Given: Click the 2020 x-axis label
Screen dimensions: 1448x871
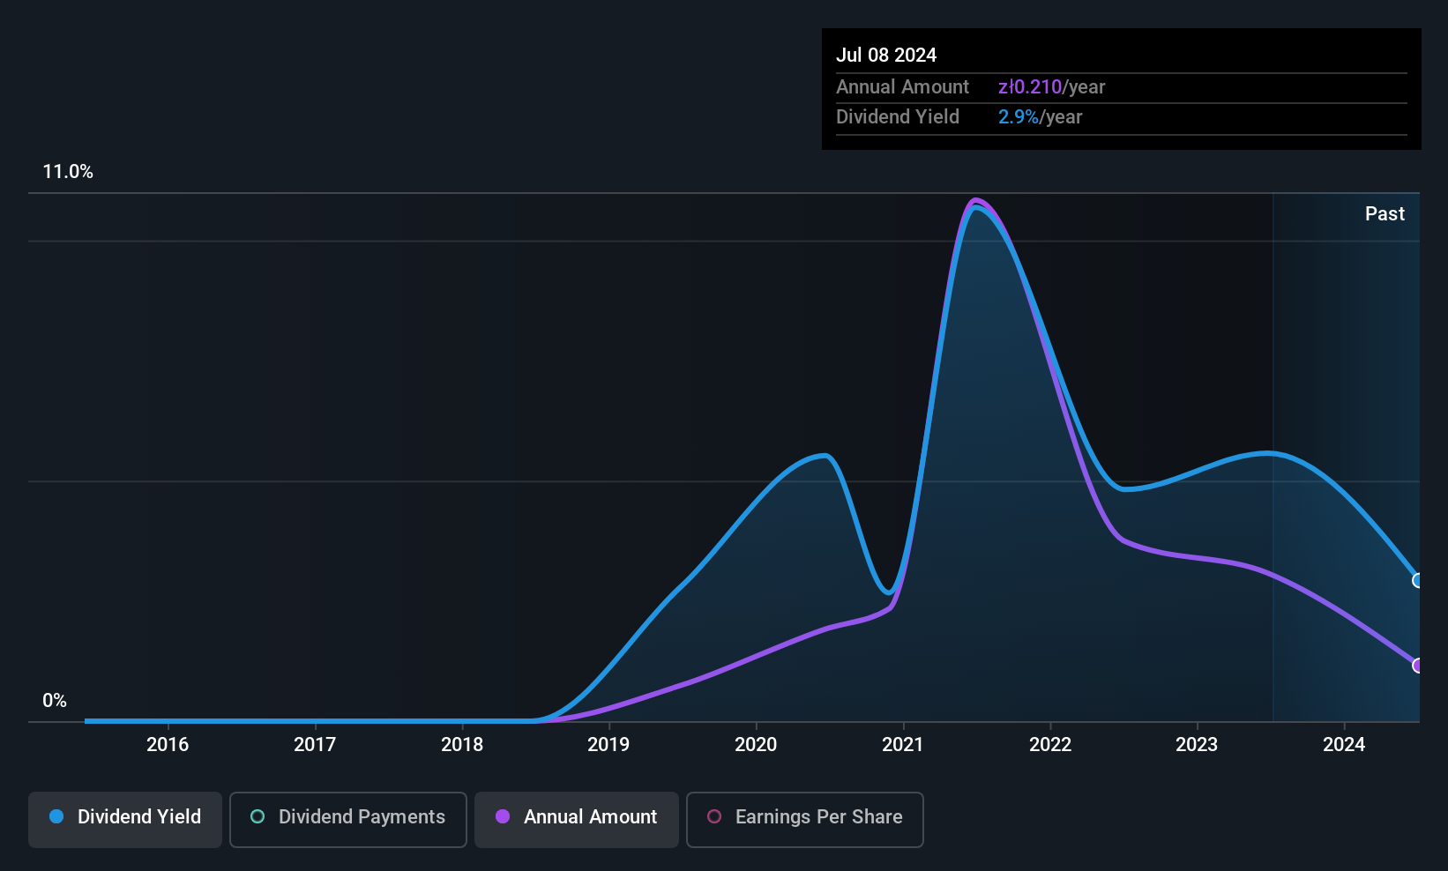Looking at the screenshot, I should coord(756,744).
